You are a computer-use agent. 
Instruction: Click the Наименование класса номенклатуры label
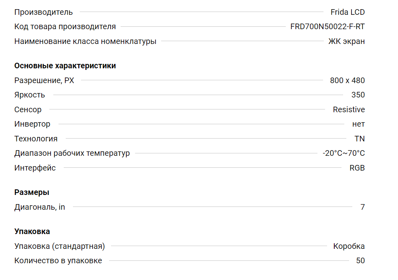click(85, 41)
